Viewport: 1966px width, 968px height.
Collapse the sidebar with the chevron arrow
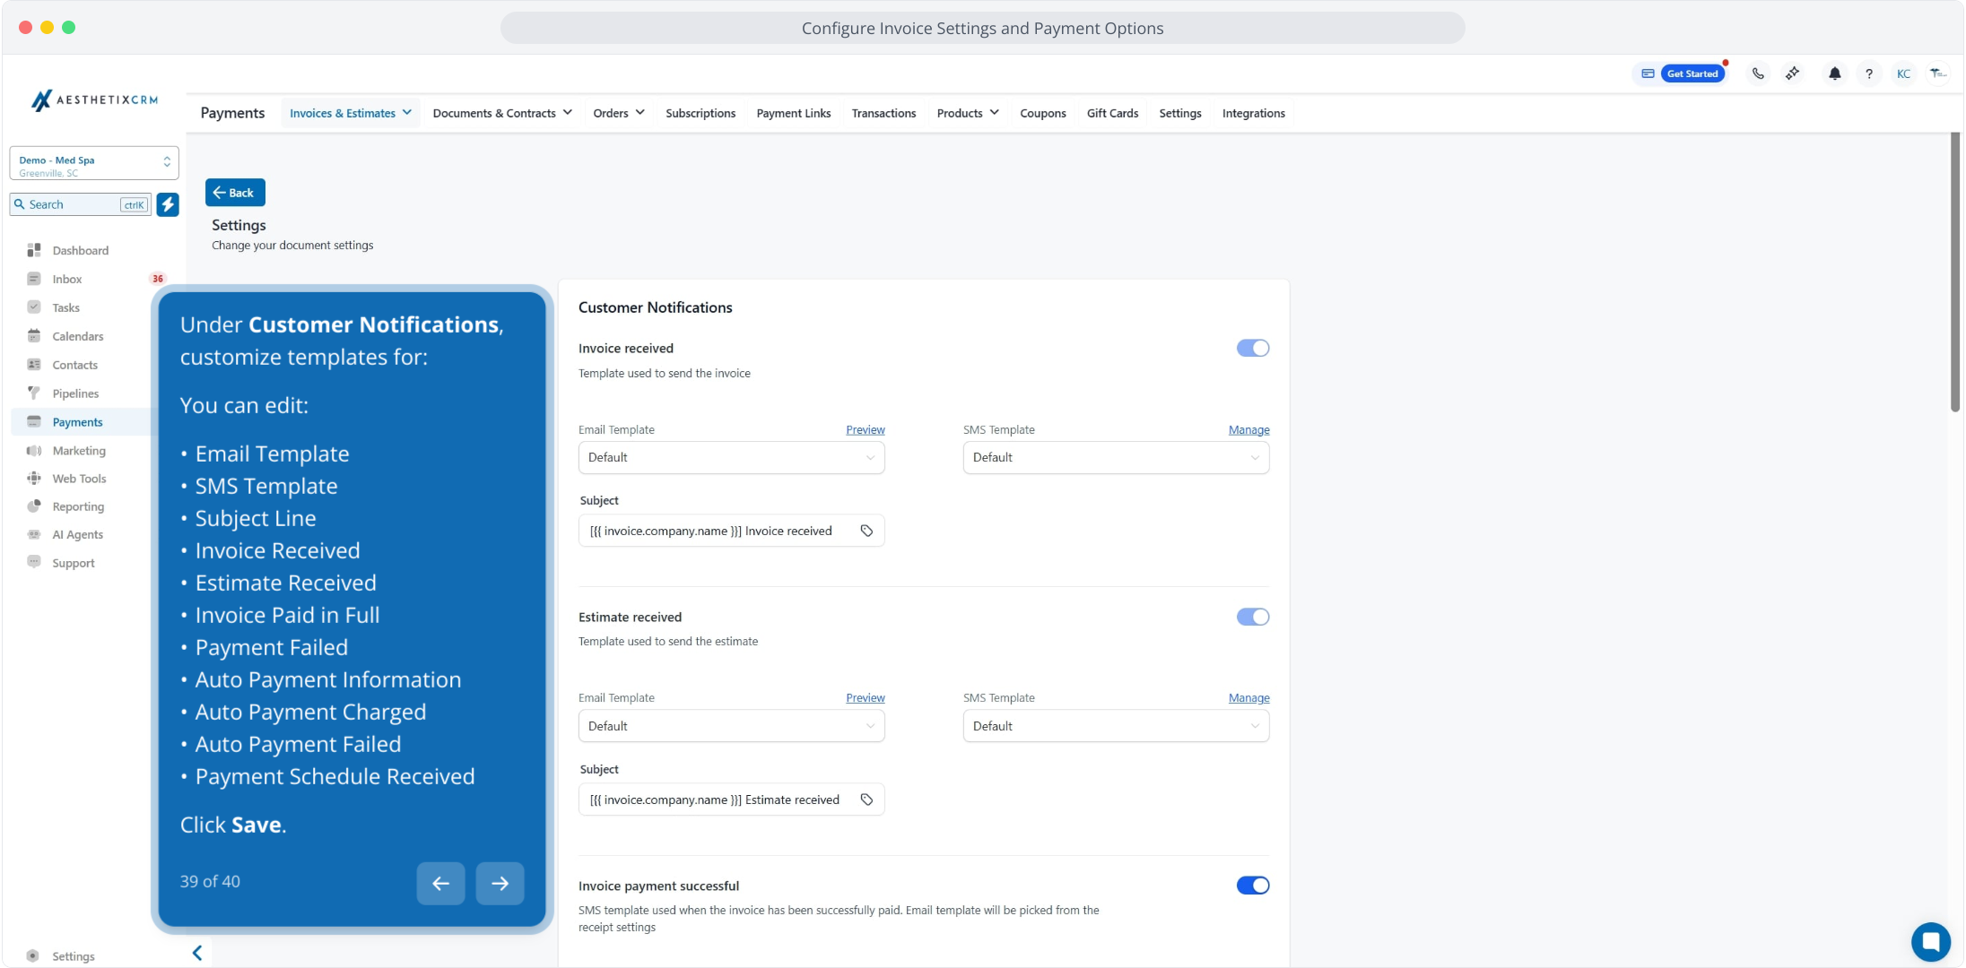(197, 953)
